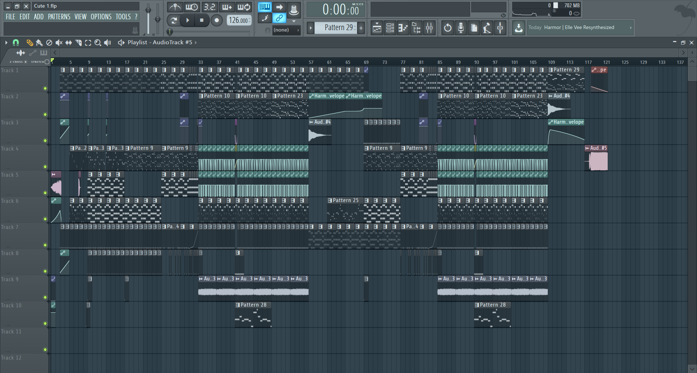This screenshot has height=373, width=697.
Task: Open the ? help menu
Action: click(x=136, y=17)
